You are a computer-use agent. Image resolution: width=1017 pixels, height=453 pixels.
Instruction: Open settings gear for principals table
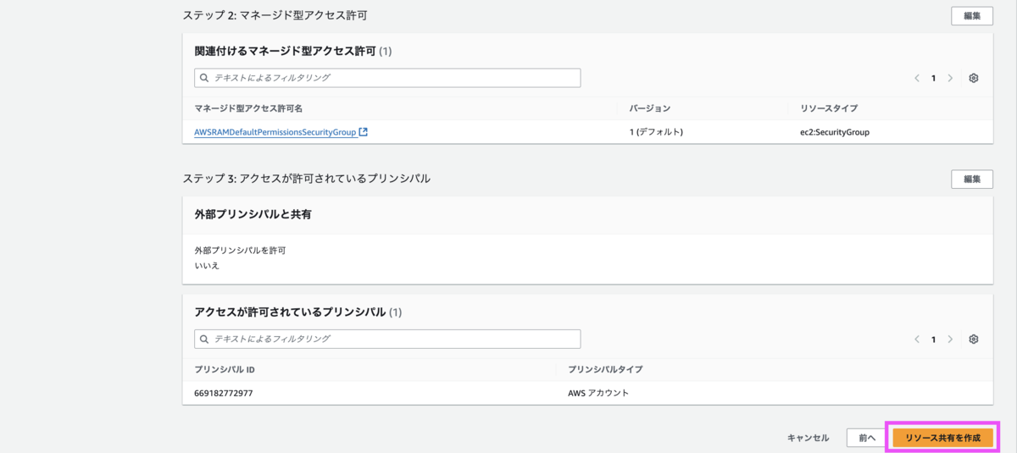click(974, 339)
